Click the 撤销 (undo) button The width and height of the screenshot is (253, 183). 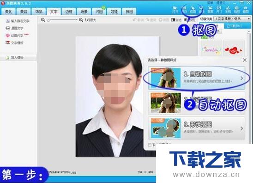pos(138,20)
